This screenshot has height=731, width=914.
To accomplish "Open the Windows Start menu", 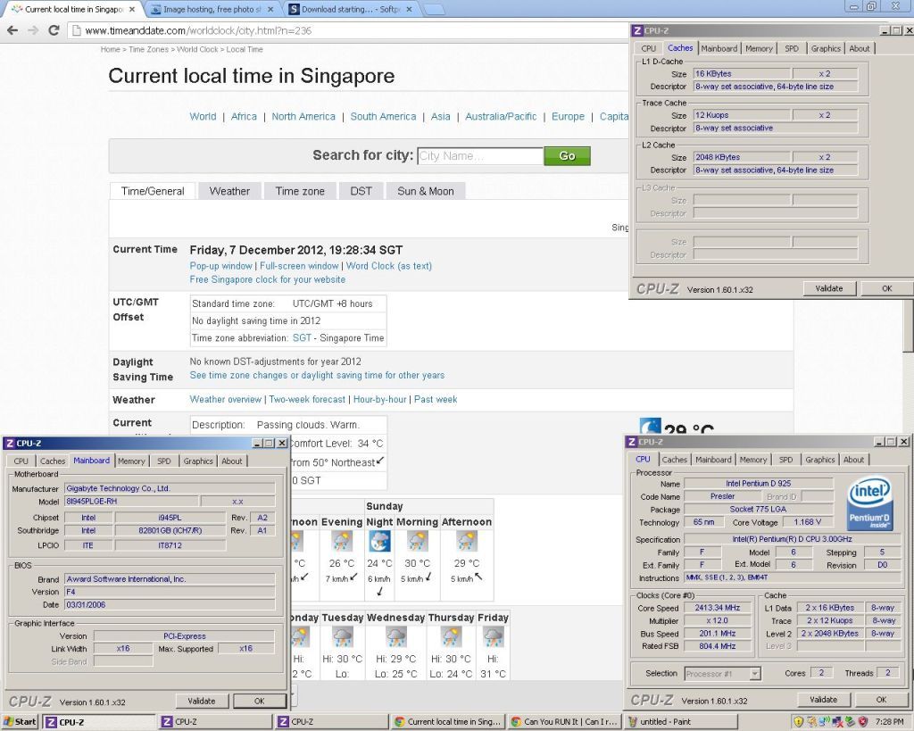I will click(20, 722).
